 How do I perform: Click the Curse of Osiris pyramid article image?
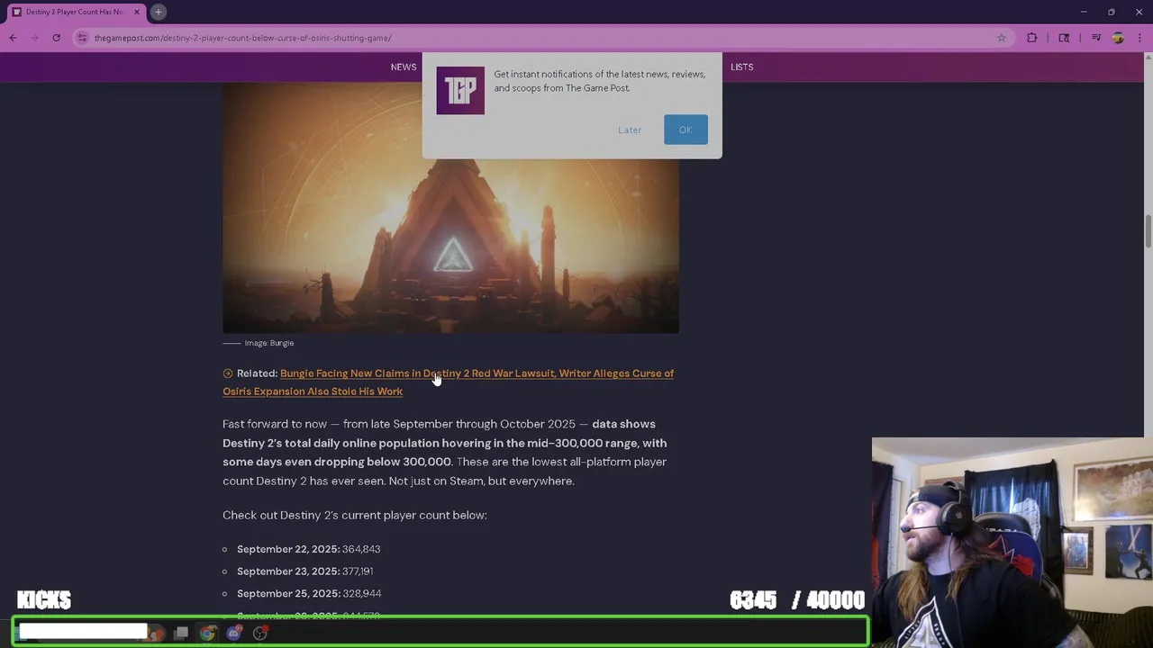coord(450,209)
